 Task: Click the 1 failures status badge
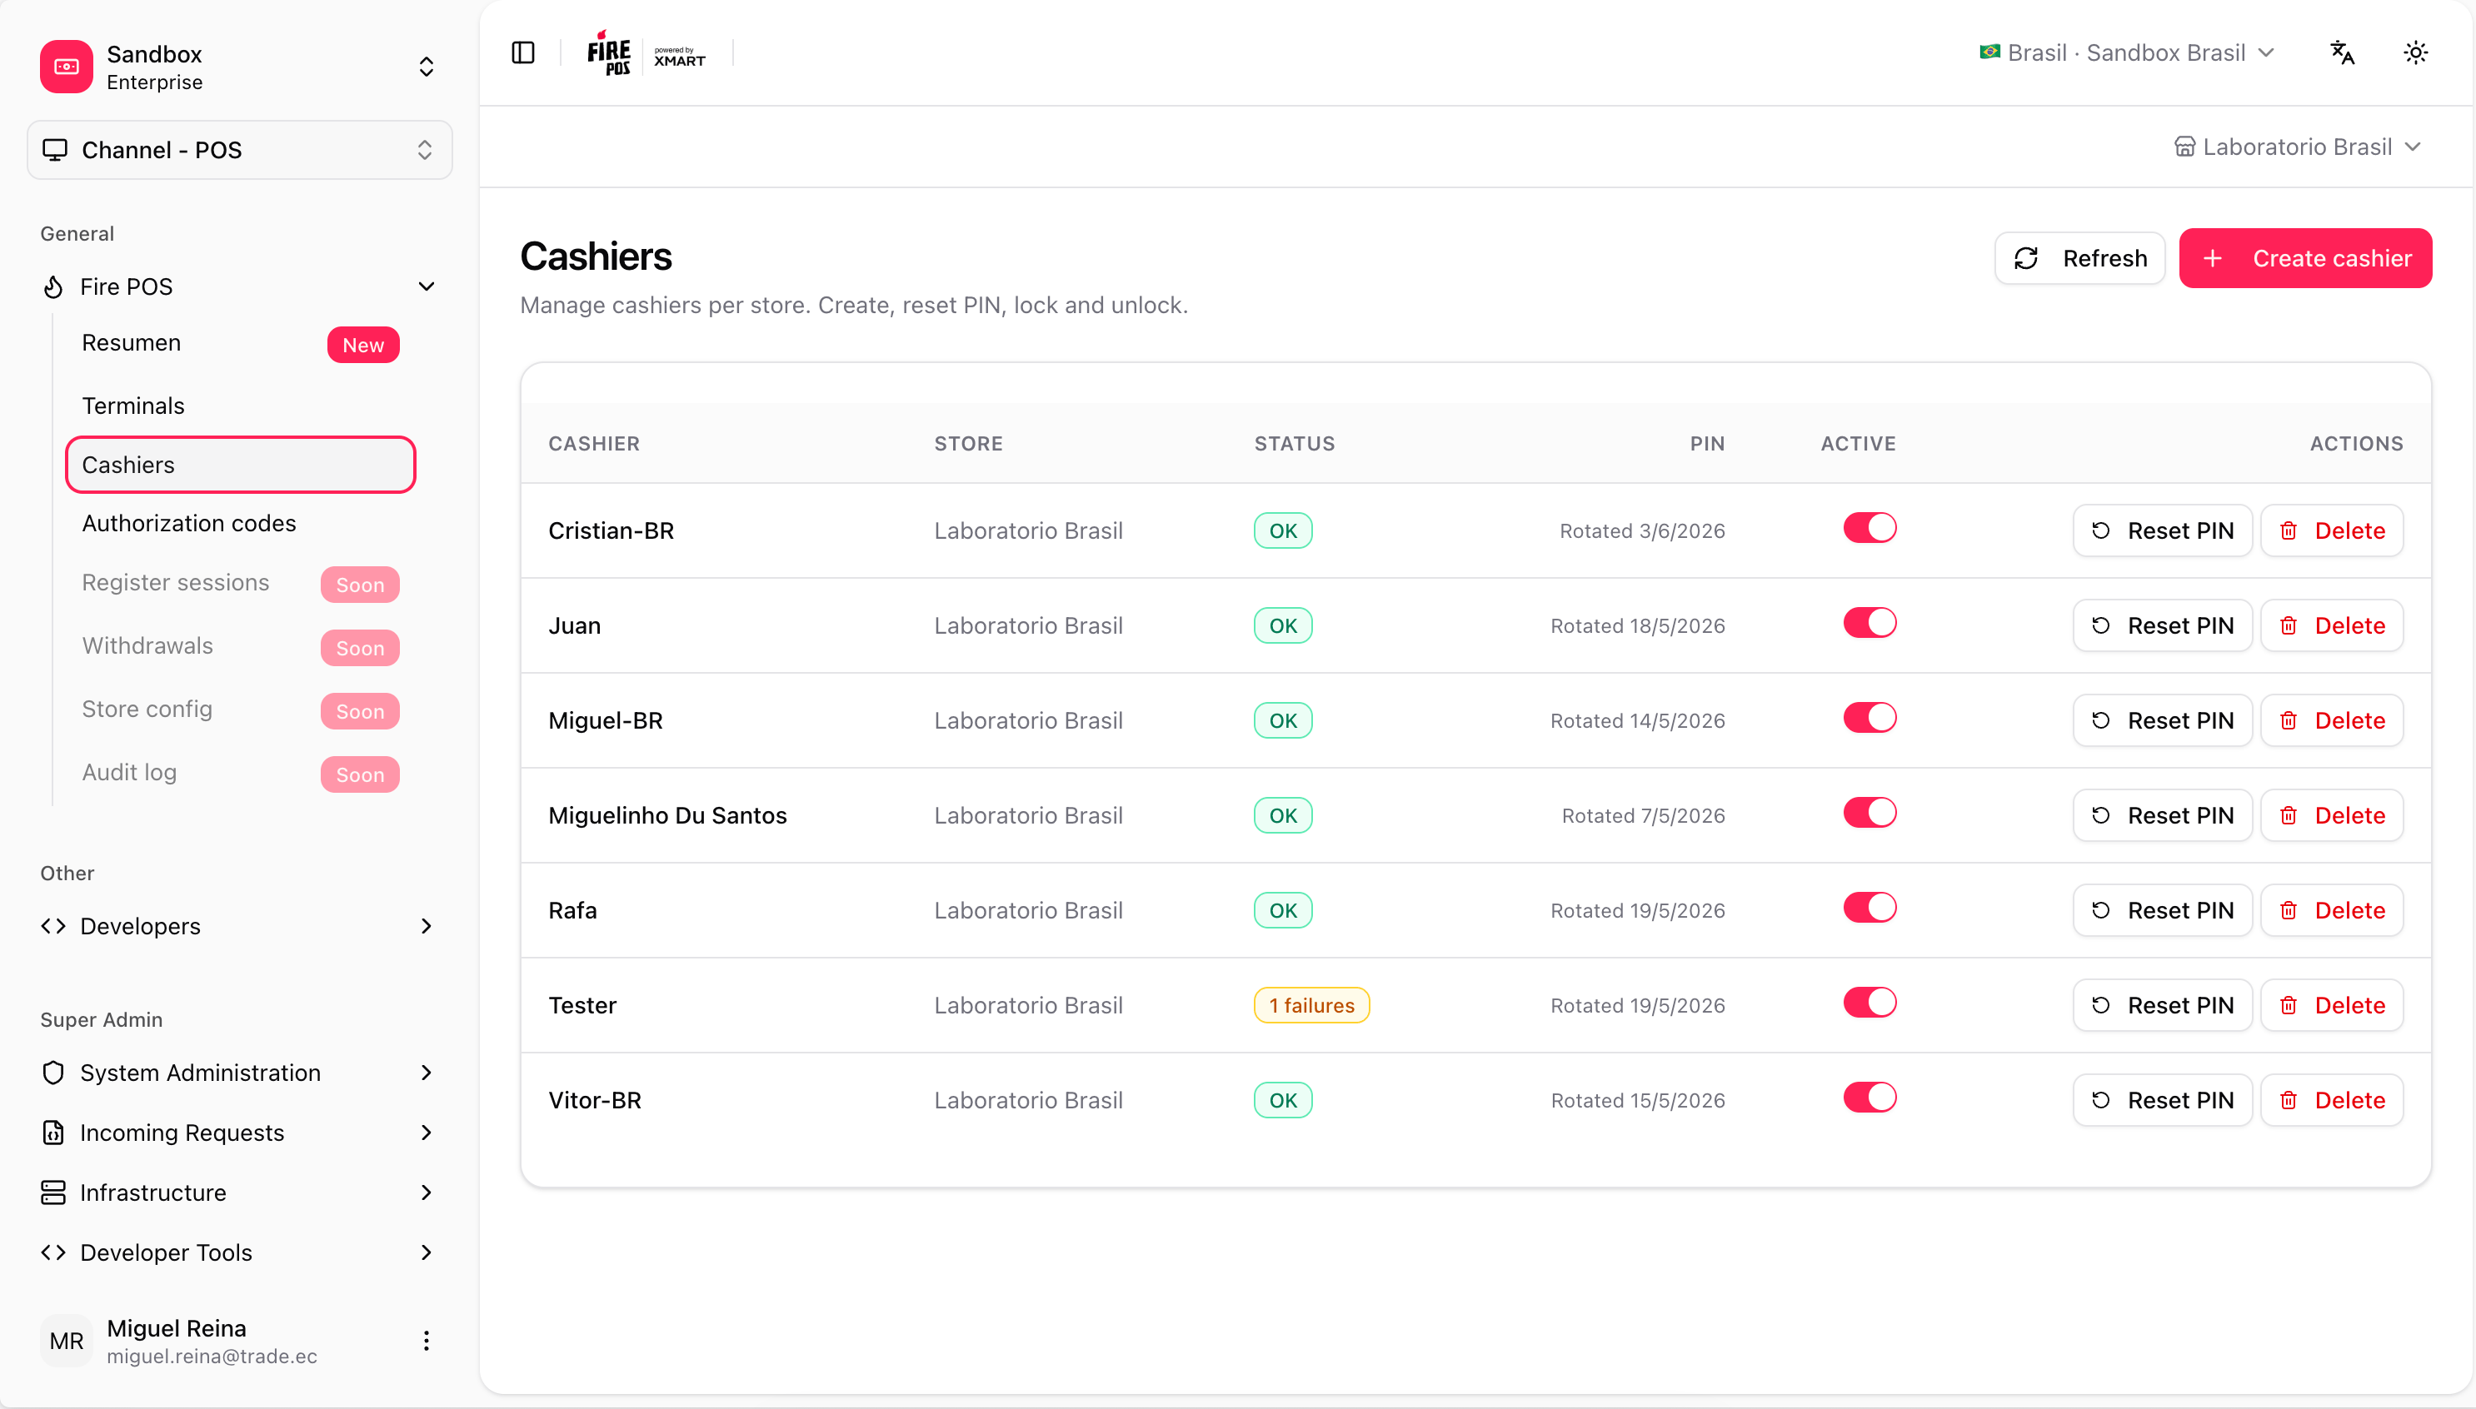[1310, 1004]
